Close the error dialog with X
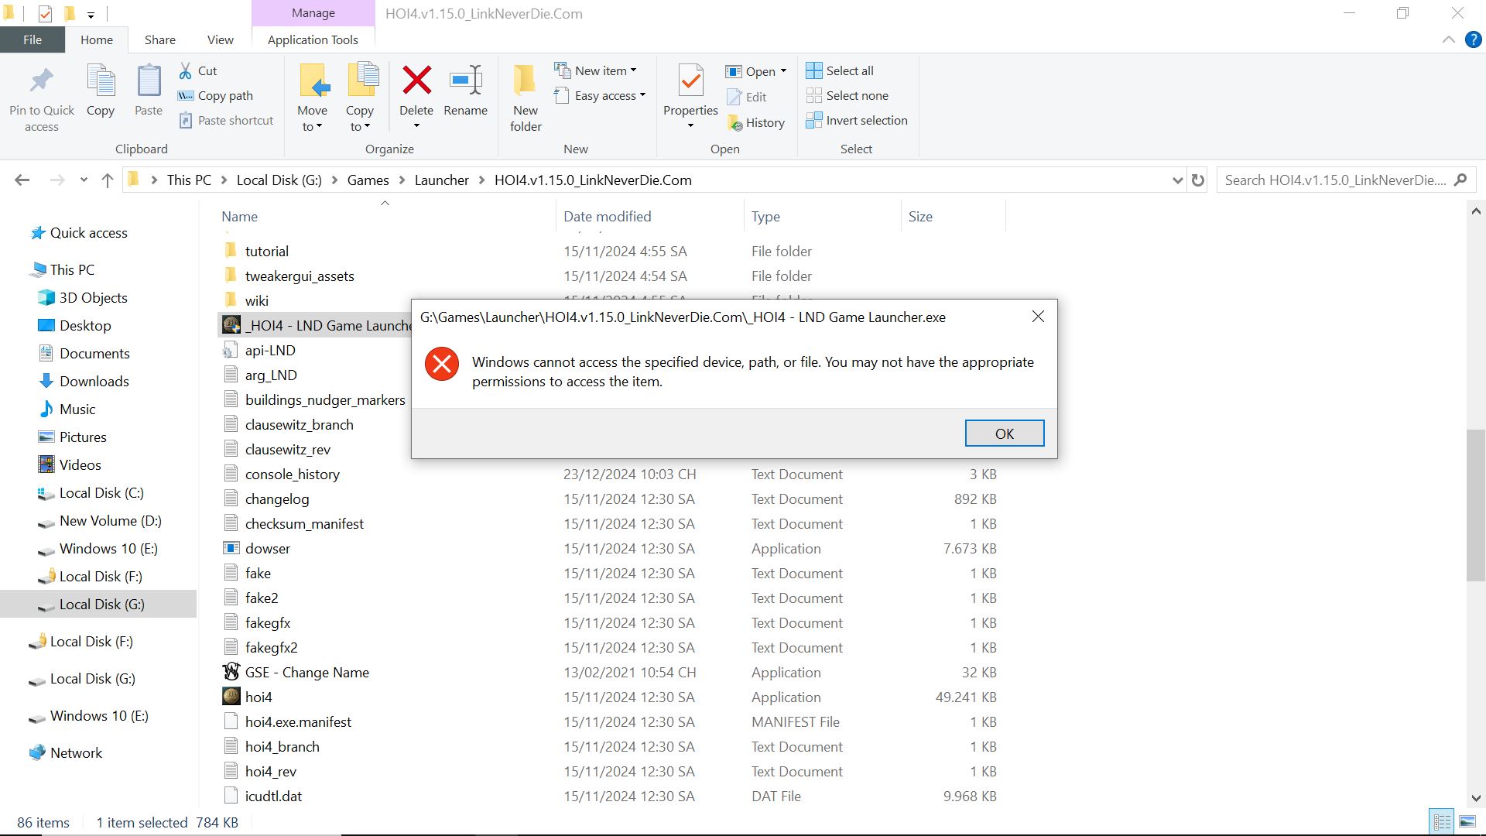The image size is (1486, 836). coord(1038,317)
